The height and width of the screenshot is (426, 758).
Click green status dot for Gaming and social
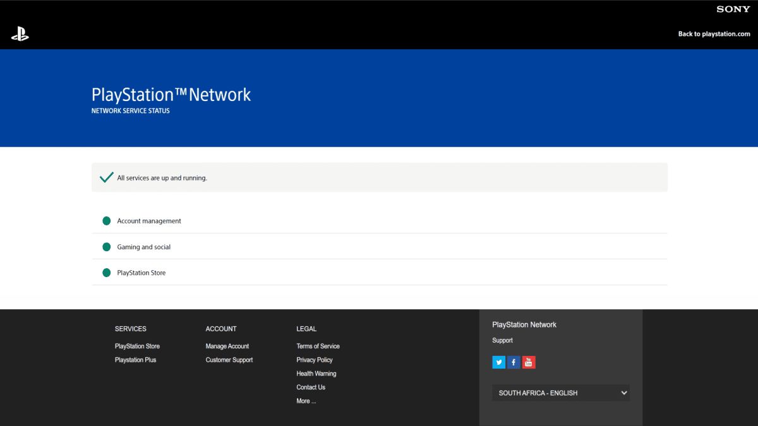coord(107,247)
